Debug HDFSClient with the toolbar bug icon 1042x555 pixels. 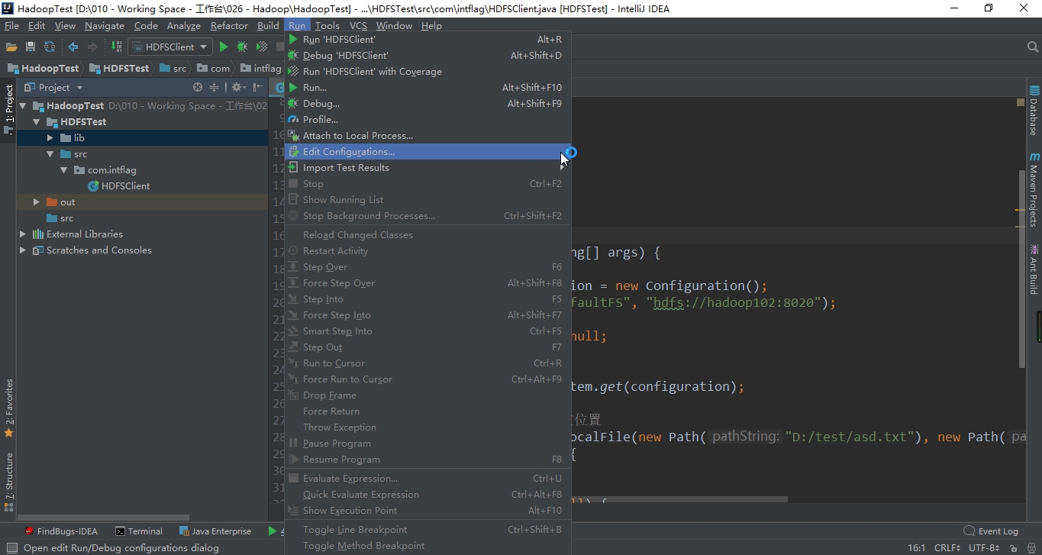[243, 47]
